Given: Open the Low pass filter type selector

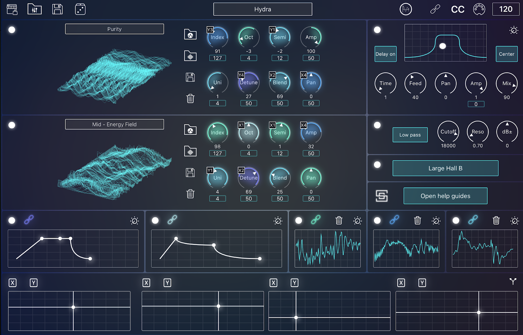Looking at the screenshot, I should pos(410,135).
